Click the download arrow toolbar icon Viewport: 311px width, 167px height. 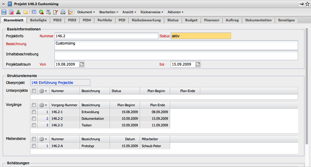18,12
